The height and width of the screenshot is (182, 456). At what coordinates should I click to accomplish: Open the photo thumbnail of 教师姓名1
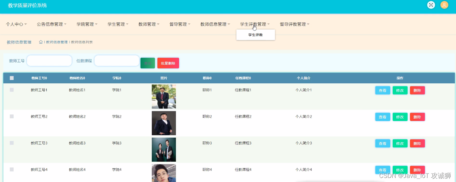point(164,96)
